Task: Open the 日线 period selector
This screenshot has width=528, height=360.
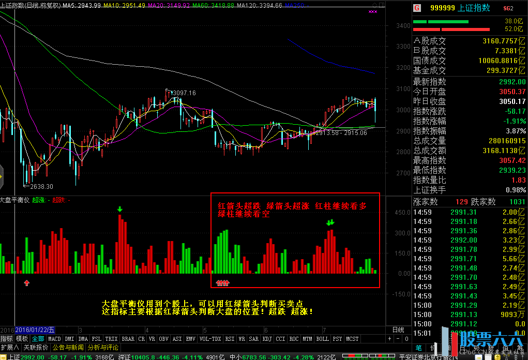Action: tap(398, 330)
